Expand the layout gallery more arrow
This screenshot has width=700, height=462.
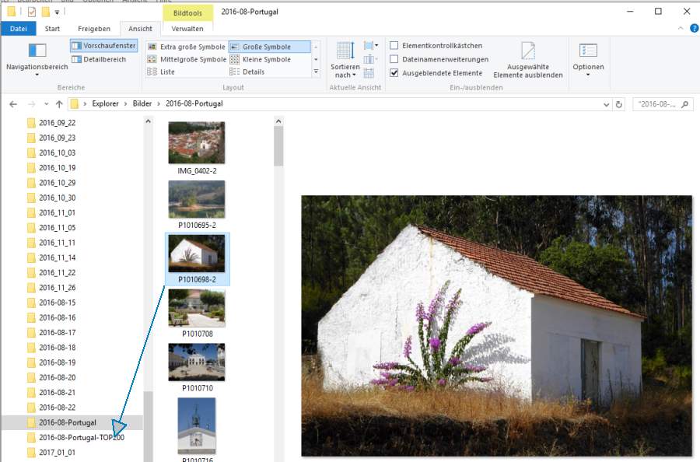click(316, 72)
